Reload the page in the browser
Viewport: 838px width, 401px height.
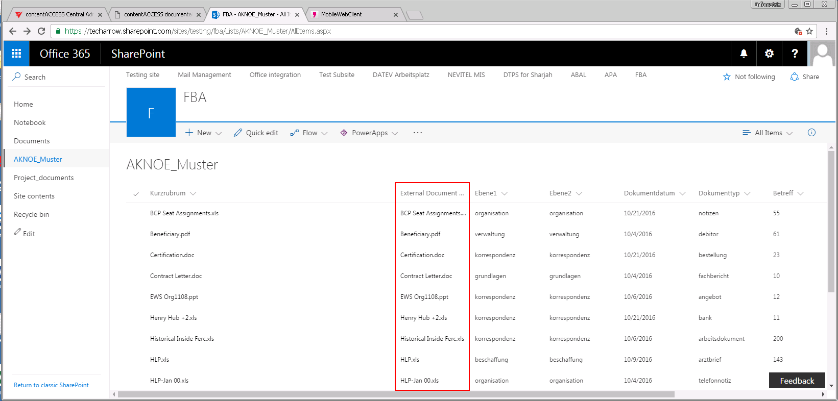point(41,31)
